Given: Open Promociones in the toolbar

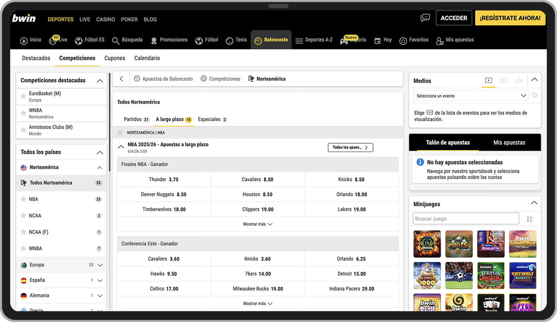Looking at the screenshot, I should 169,40.
